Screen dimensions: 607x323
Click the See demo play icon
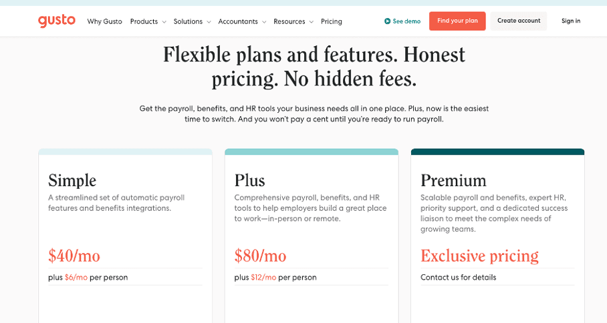[388, 21]
